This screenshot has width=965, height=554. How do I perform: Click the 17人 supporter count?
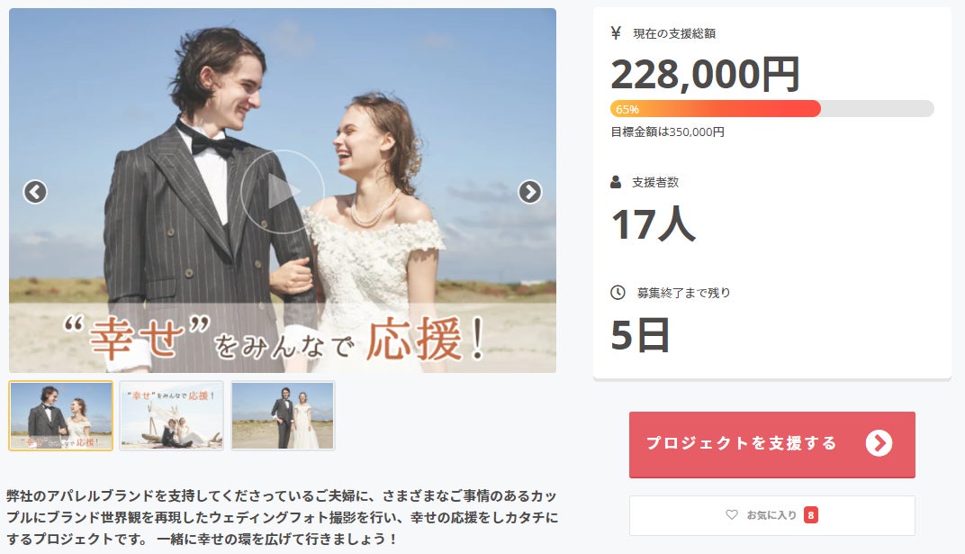pos(653,224)
